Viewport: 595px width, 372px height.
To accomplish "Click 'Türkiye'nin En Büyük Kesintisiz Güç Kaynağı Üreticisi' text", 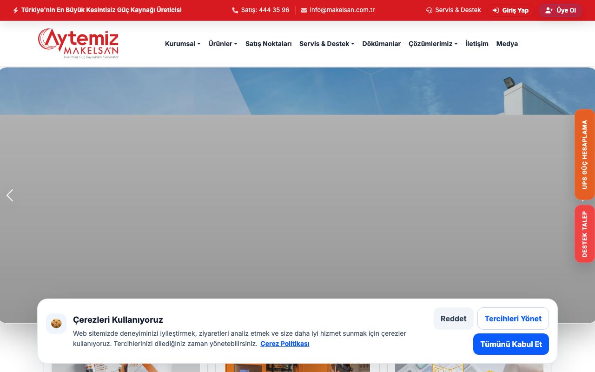I will [x=101, y=10].
